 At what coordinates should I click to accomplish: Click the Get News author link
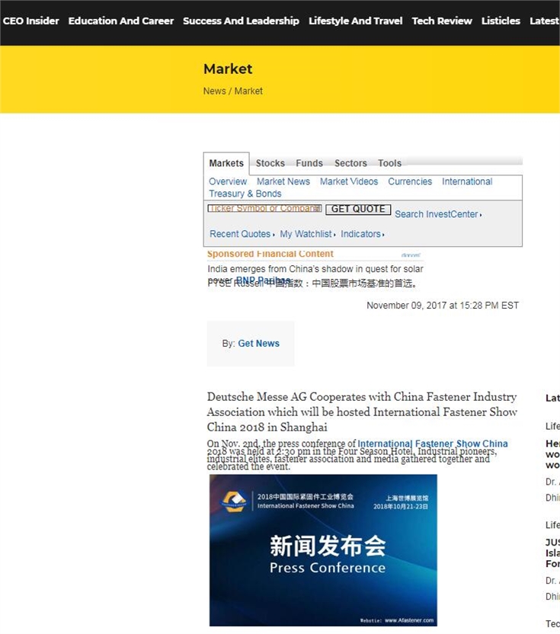258,343
